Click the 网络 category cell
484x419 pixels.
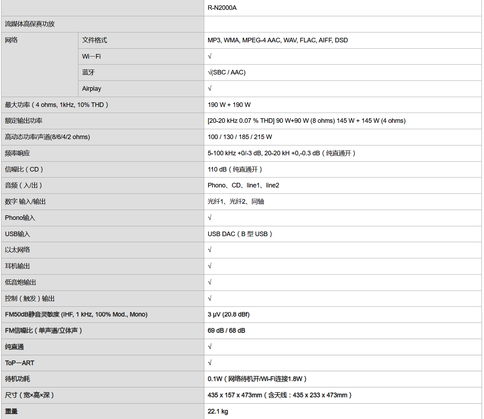point(11,40)
